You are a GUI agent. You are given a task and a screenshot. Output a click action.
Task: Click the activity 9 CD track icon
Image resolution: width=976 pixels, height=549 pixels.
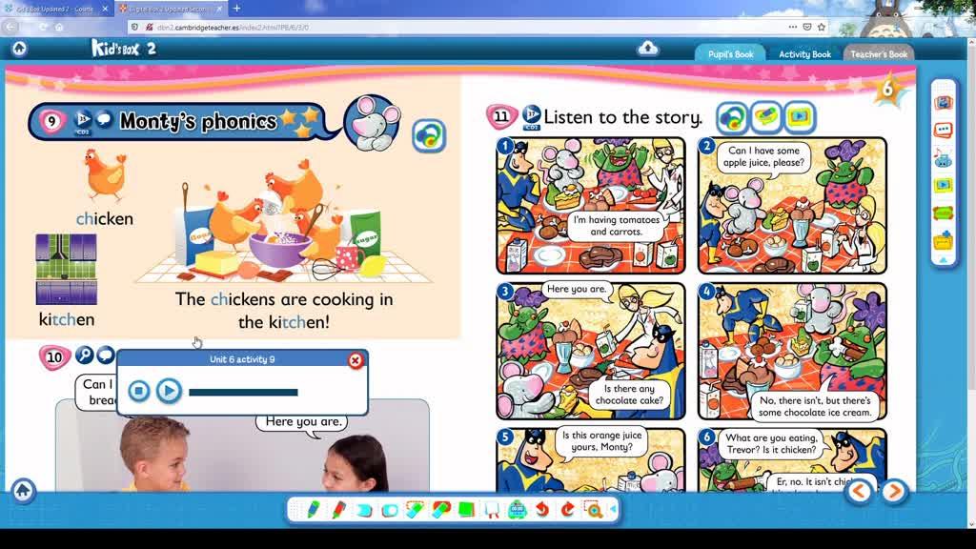[82, 121]
